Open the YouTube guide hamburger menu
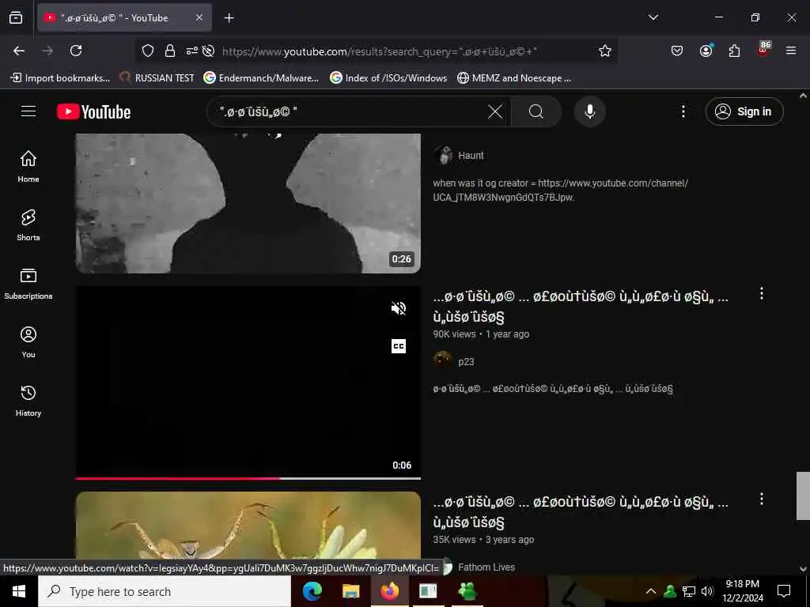The width and height of the screenshot is (810, 607). tap(28, 111)
